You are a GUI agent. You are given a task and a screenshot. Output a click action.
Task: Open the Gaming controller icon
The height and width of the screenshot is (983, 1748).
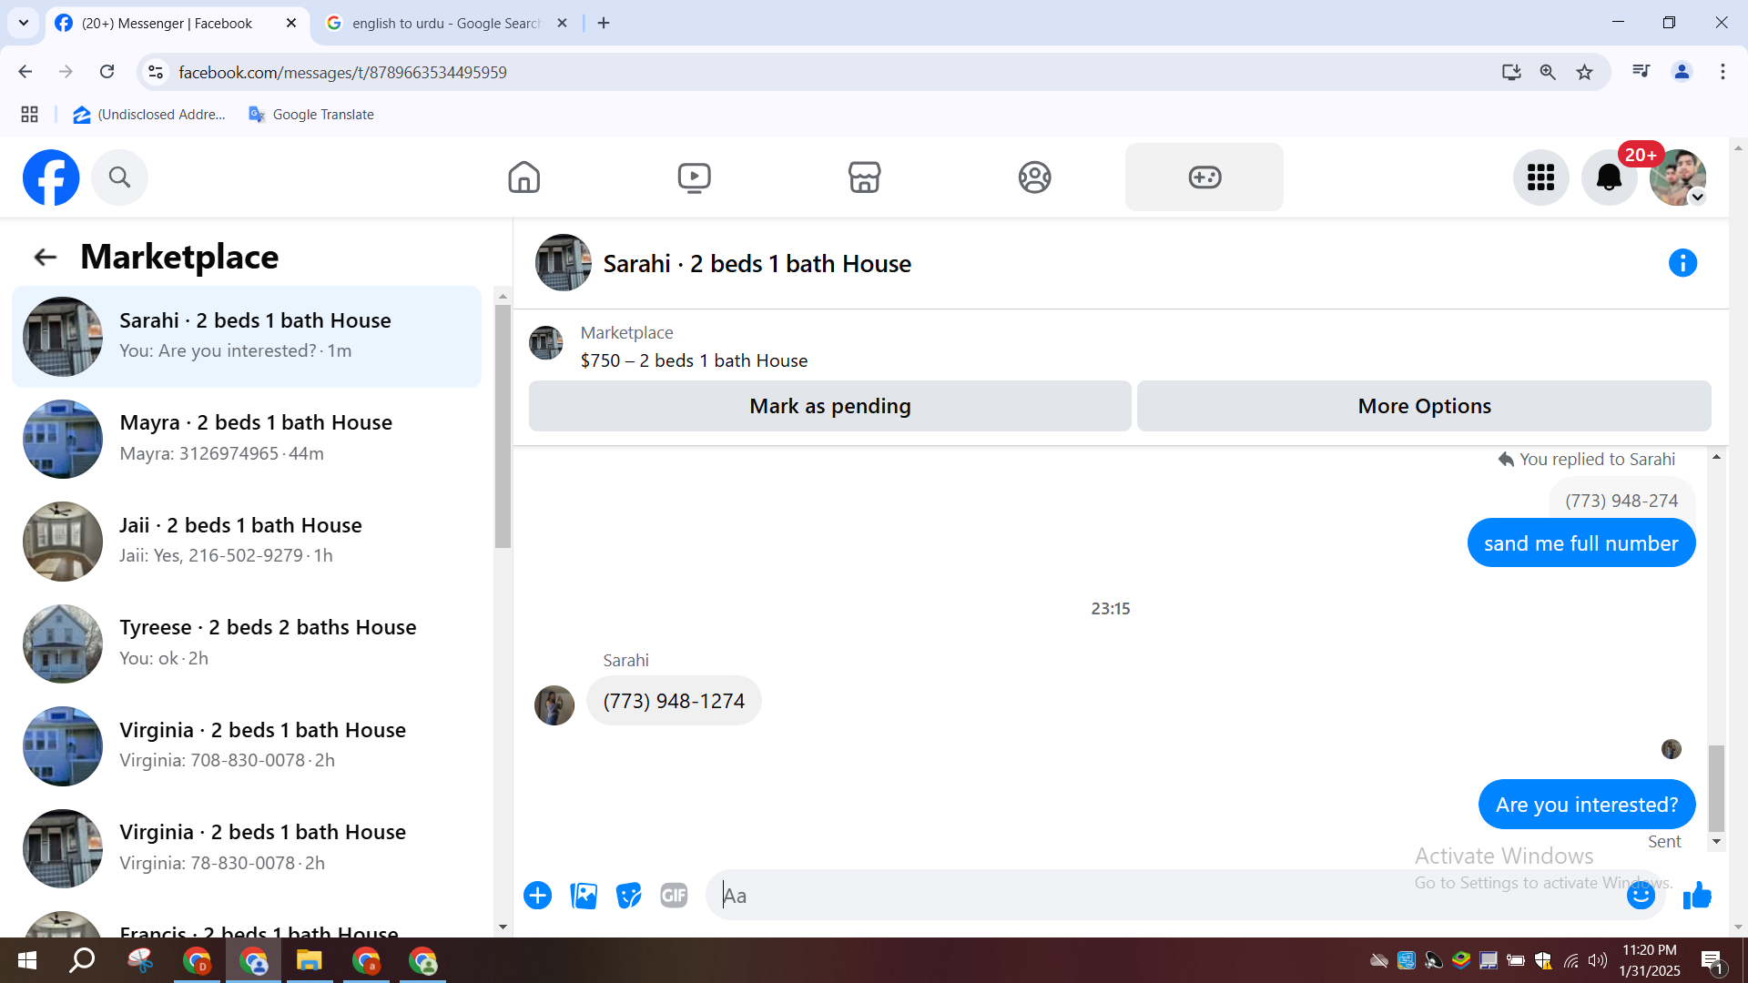coord(1204,177)
